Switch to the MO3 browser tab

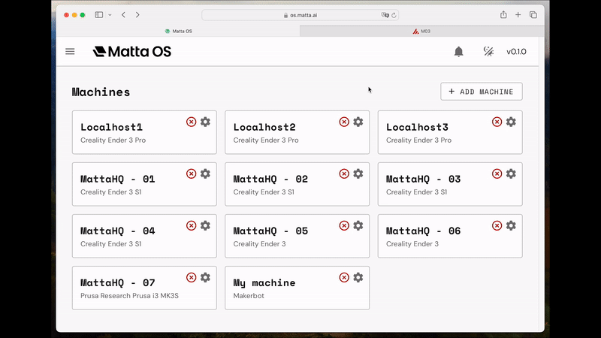click(x=421, y=32)
